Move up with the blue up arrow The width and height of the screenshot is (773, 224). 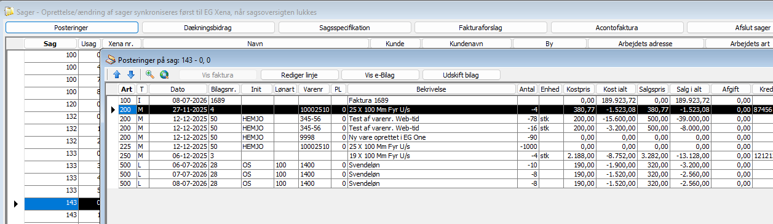pyautogui.click(x=117, y=74)
